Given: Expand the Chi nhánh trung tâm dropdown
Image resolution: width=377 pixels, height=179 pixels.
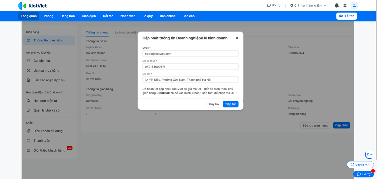Looking at the screenshot, I should [x=308, y=5].
